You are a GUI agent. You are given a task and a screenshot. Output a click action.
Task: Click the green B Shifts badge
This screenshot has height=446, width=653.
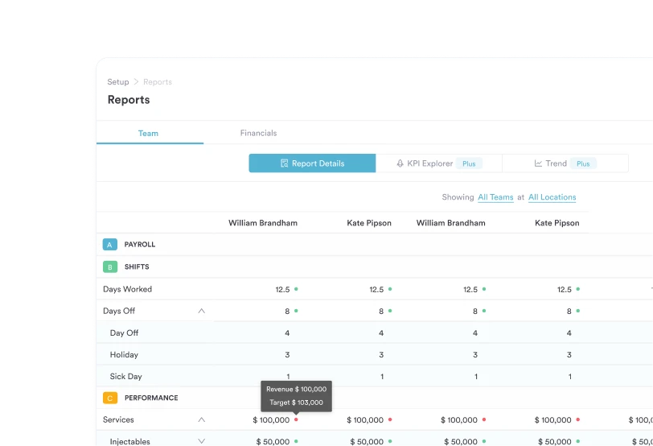pyautogui.click(x=110, y=266)
